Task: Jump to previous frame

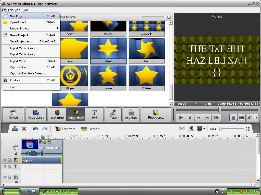Action: click(x=199, y=118)
